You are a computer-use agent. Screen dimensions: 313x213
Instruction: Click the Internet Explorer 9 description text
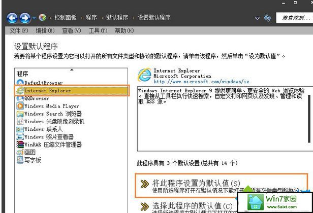pyautogui.click(x=222, y=96)
